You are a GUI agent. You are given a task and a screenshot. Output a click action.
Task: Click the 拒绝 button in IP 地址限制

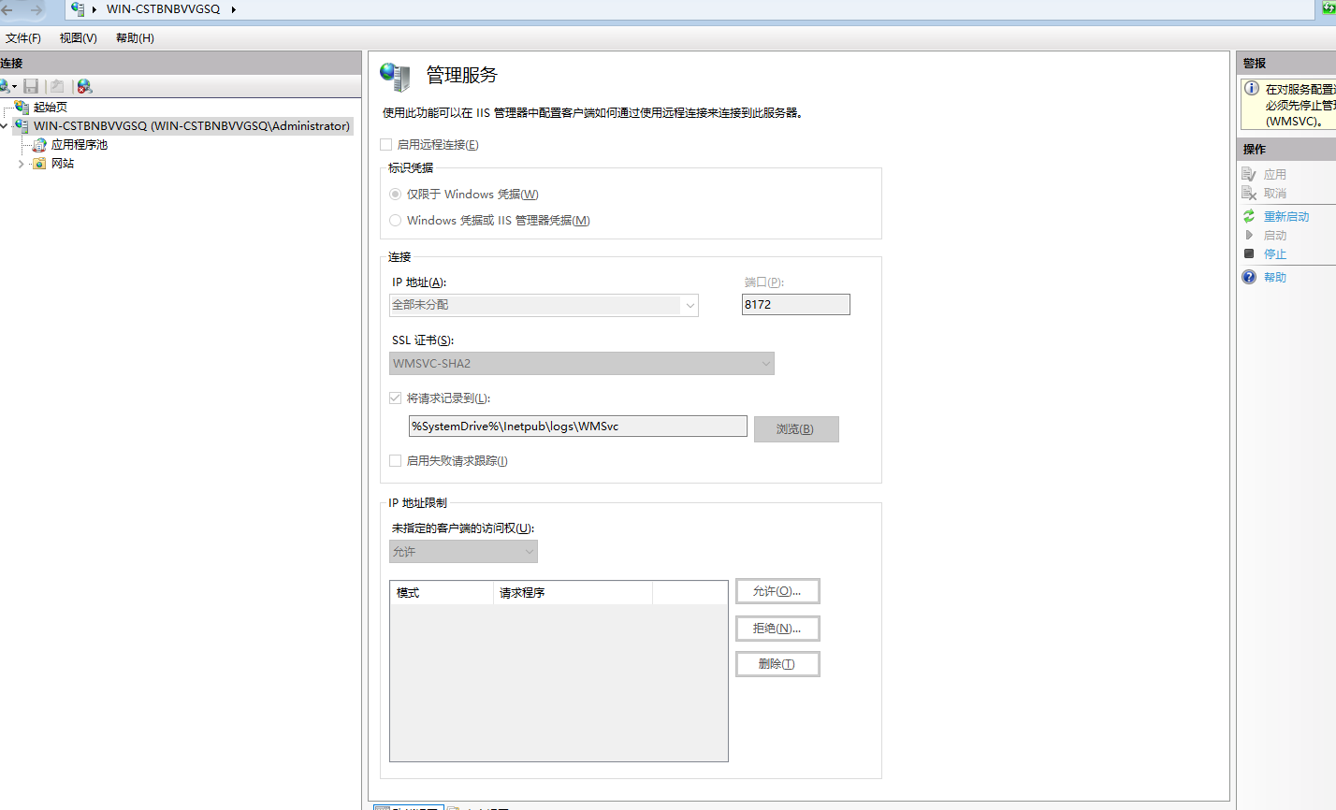pos(777,628)
